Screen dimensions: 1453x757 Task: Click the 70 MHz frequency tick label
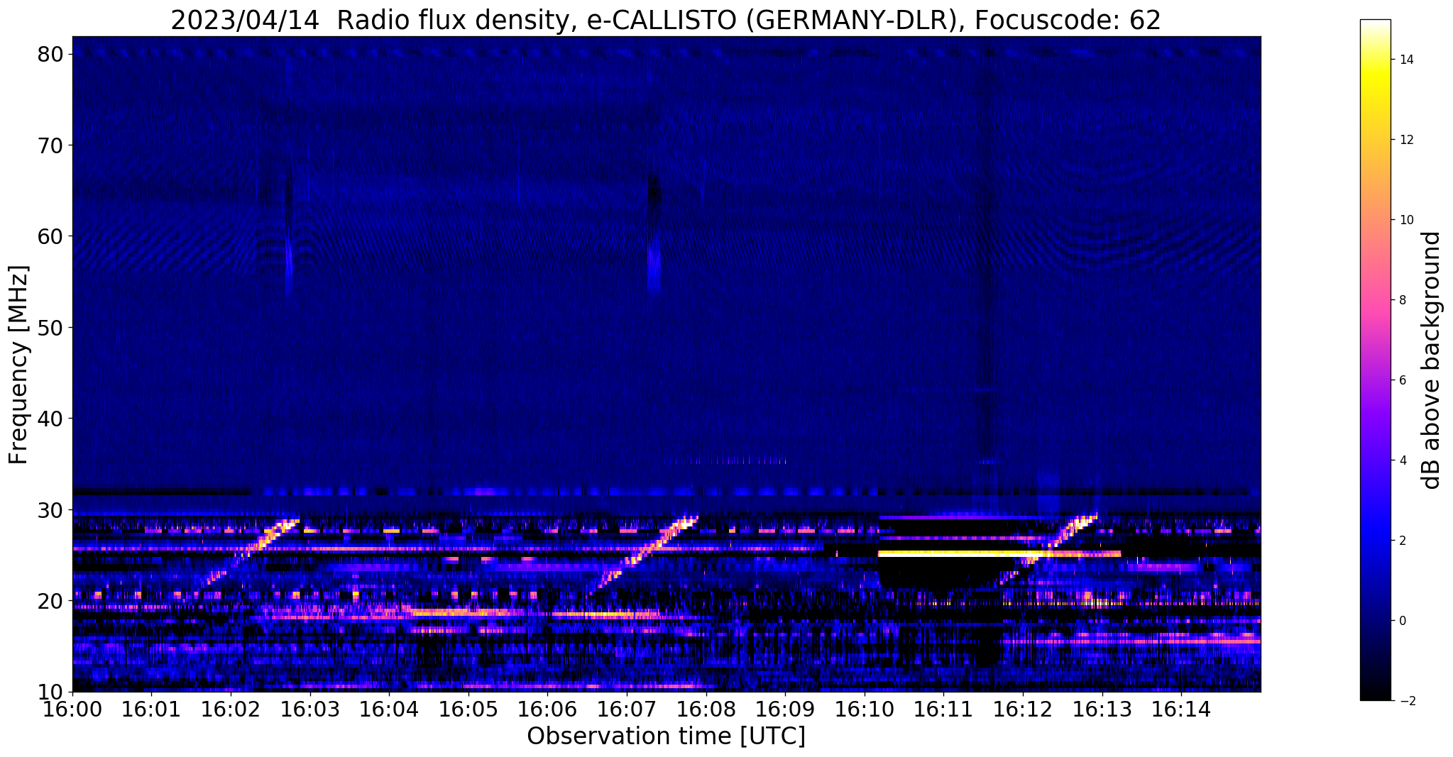tap(52, 145)
